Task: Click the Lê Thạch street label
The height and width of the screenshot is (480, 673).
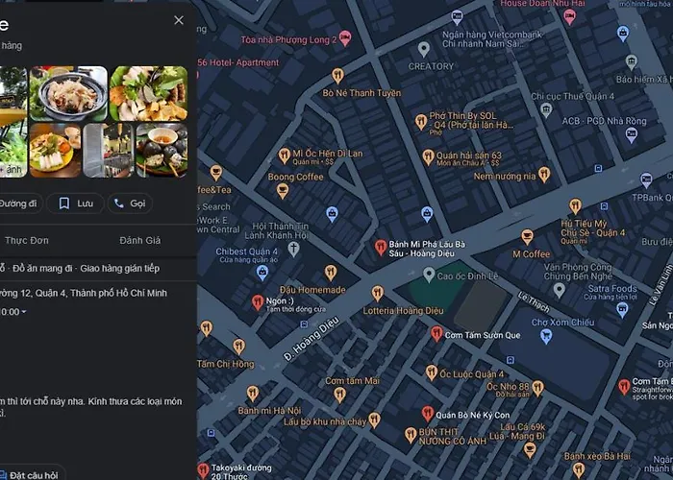Action: [534, 302]
